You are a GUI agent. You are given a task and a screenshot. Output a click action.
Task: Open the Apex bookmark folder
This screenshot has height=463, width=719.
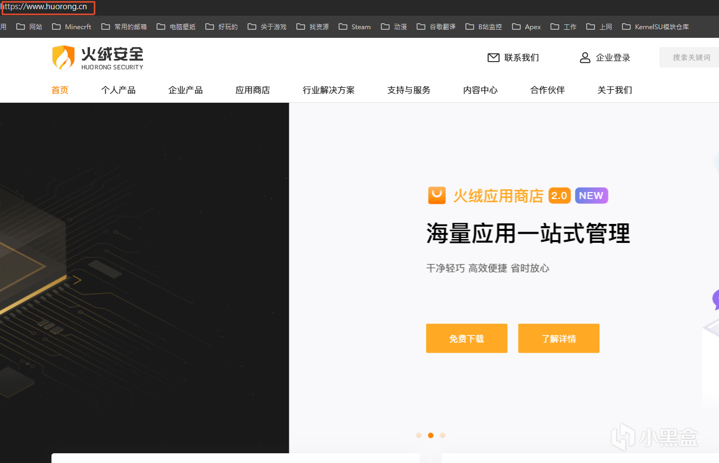coord(526,27)
